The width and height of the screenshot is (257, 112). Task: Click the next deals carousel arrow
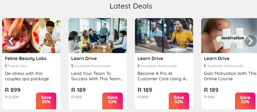tap(251, 41)
